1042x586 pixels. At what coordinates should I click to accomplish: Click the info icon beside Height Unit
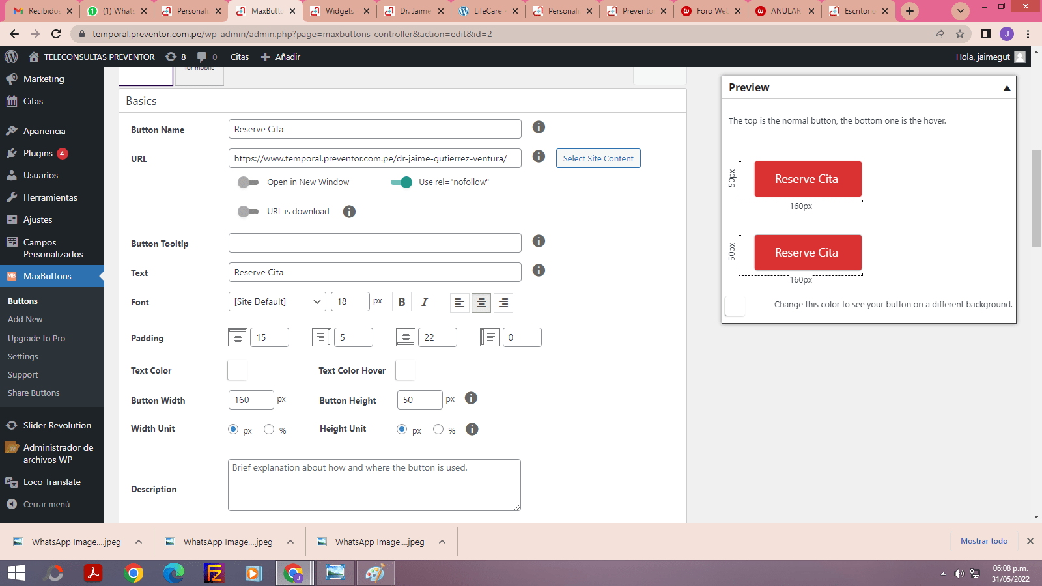[472, 429]
